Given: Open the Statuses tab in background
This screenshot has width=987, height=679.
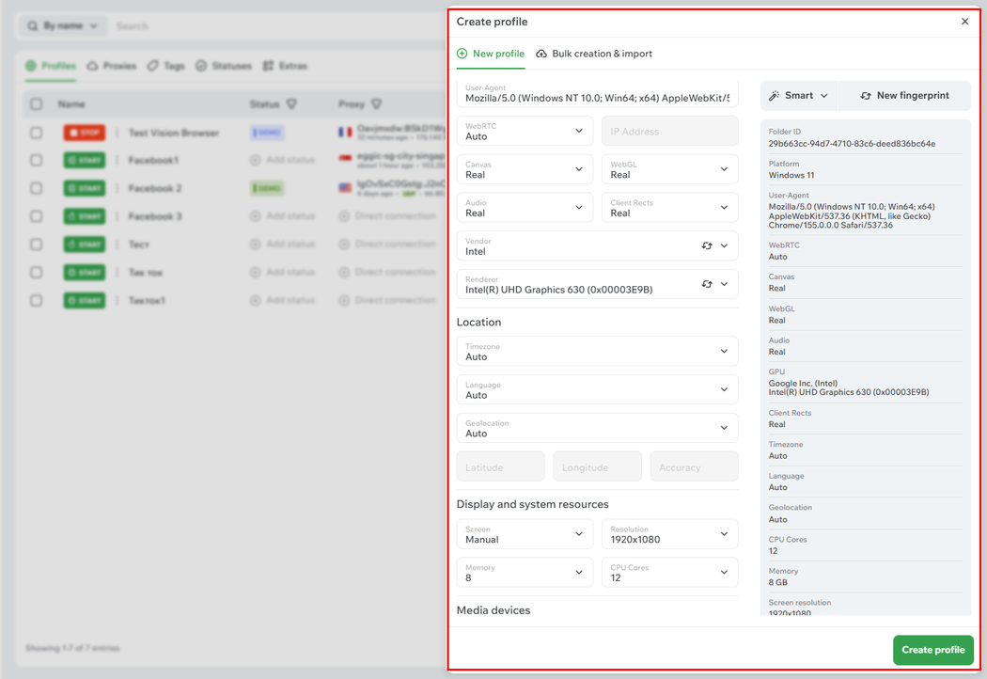Looking at the screenshot, I should coord(224,66).
